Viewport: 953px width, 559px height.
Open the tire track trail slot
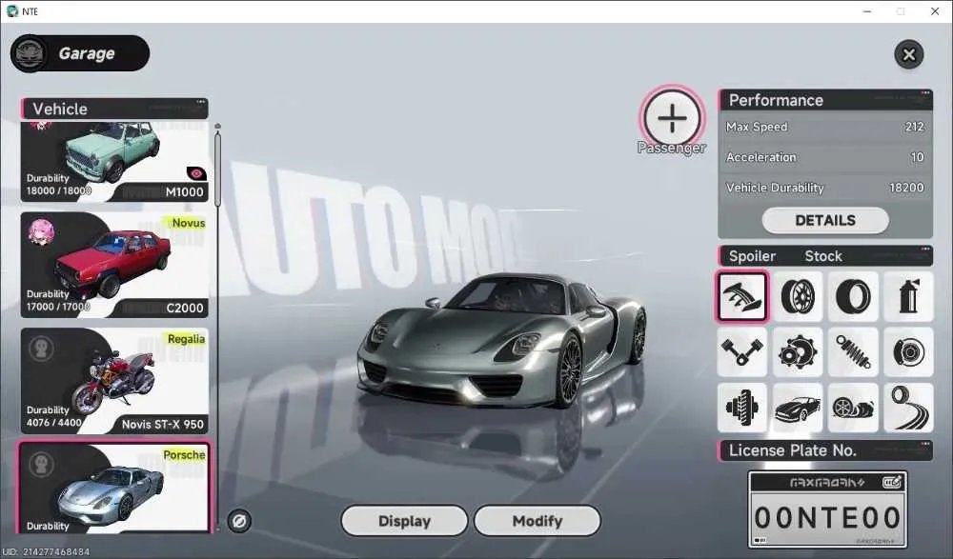[908, 407]
